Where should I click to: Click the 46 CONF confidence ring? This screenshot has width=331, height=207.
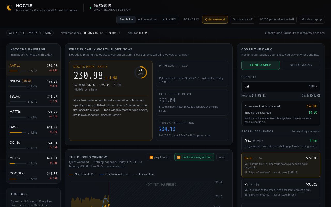tap(141, 72)
